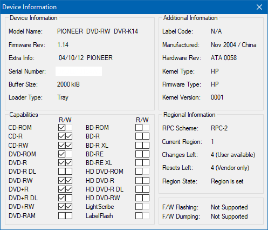268x230 pixels.
Task: Click the Firmware Type value HP
Action: 215,84
